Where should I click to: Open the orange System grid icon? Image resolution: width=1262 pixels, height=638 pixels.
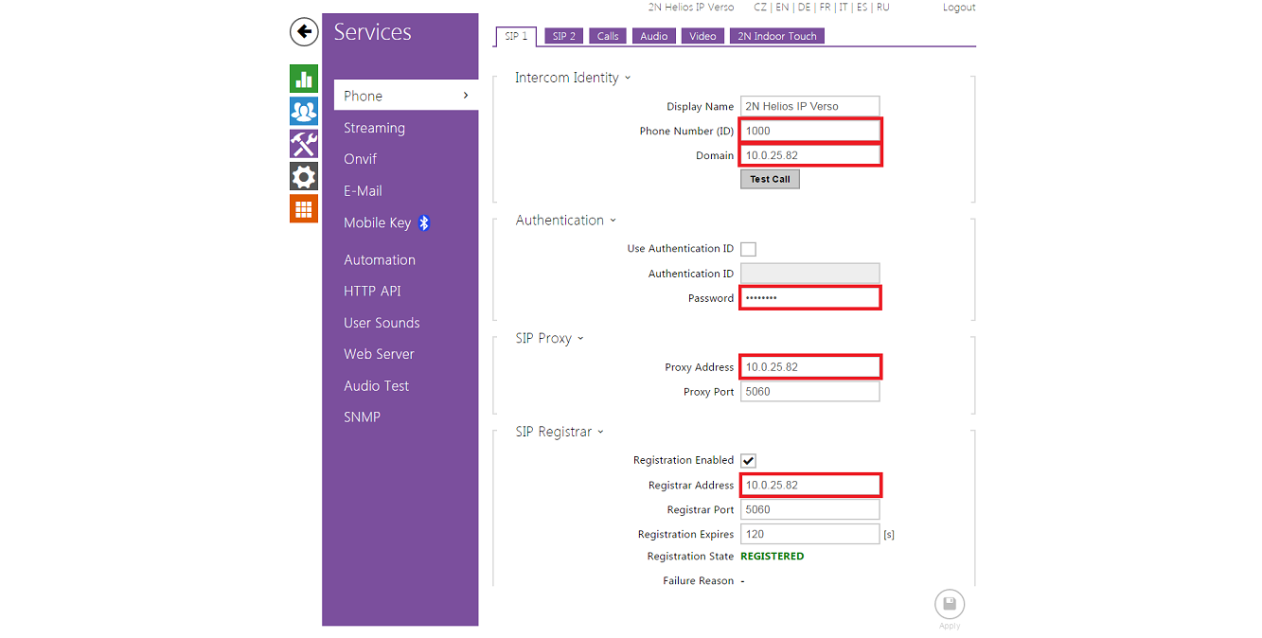pyautogui.click(x=303, y=209)
